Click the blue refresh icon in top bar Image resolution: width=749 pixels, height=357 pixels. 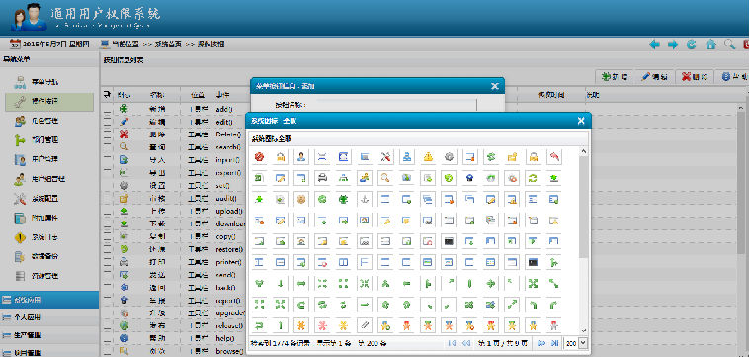692,45
